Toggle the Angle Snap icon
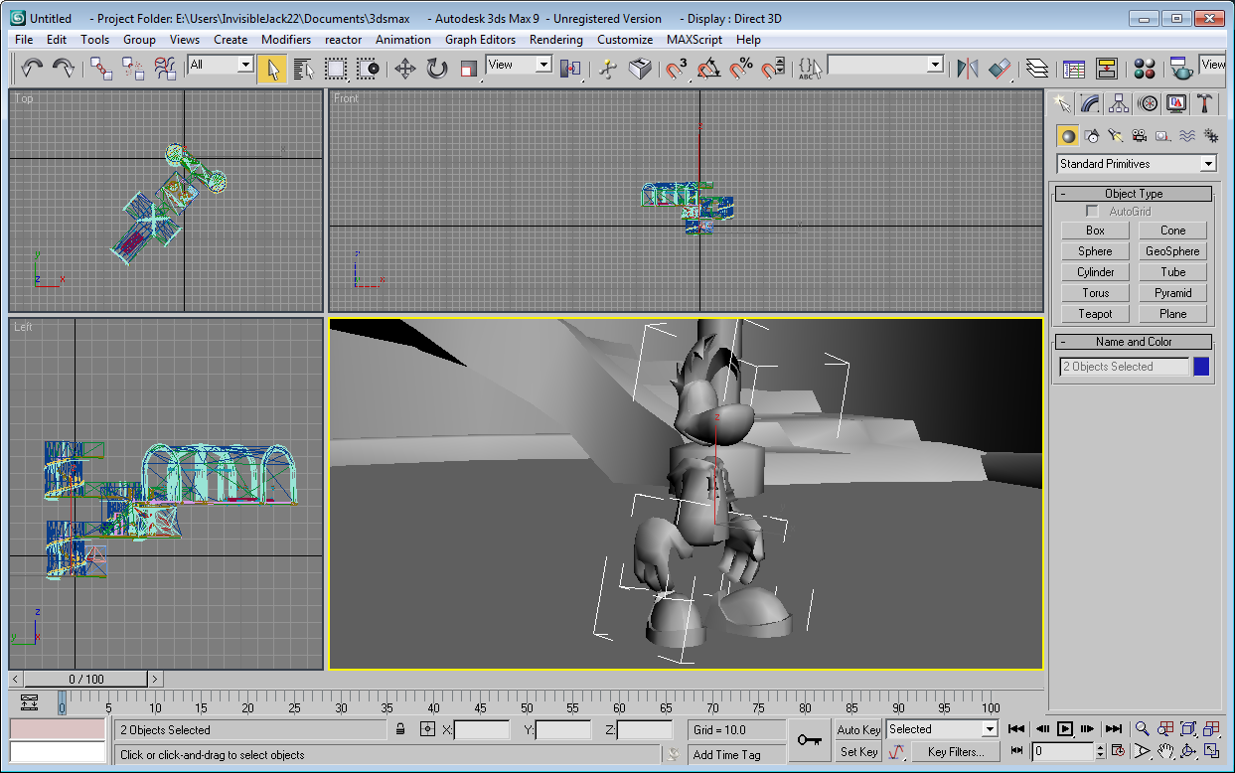 tap(708, 68)
